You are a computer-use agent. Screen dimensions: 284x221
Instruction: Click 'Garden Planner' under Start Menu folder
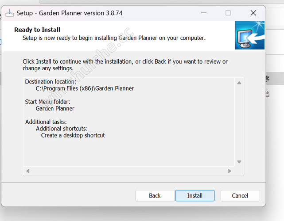[55, 108]
